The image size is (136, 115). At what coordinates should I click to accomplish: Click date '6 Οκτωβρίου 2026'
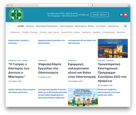point(44,77)
